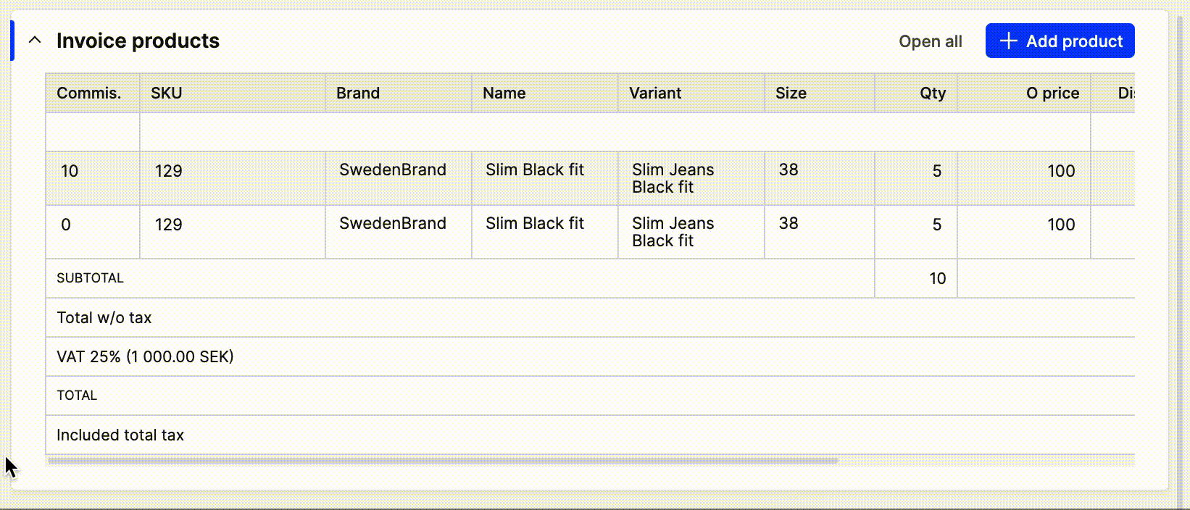Click the SKU column header
This screenshot has height=510, width=1190.
pyautogui.click(x=167, y=93)
